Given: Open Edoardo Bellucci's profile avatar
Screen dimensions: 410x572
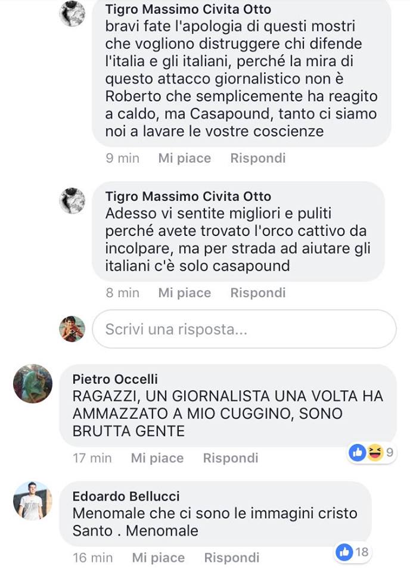Looking at the screenshot, I should click(33, 500).
